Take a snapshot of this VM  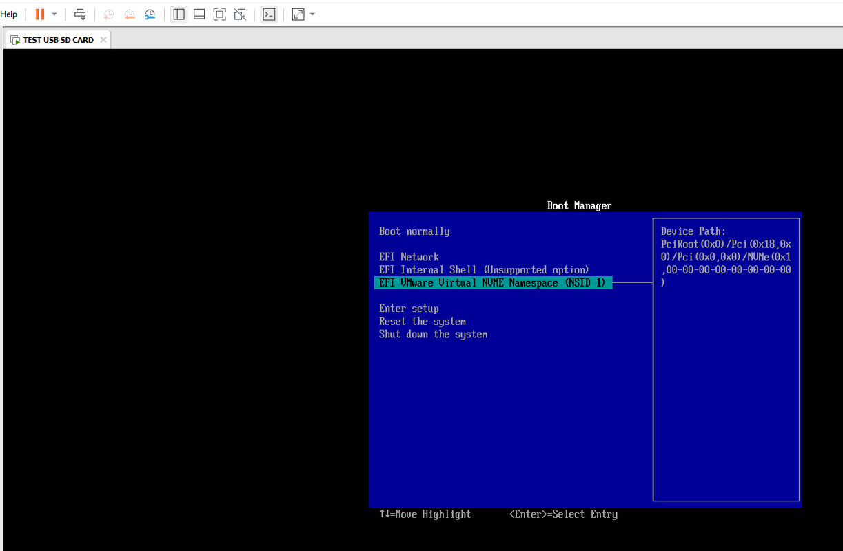point(109,14)
